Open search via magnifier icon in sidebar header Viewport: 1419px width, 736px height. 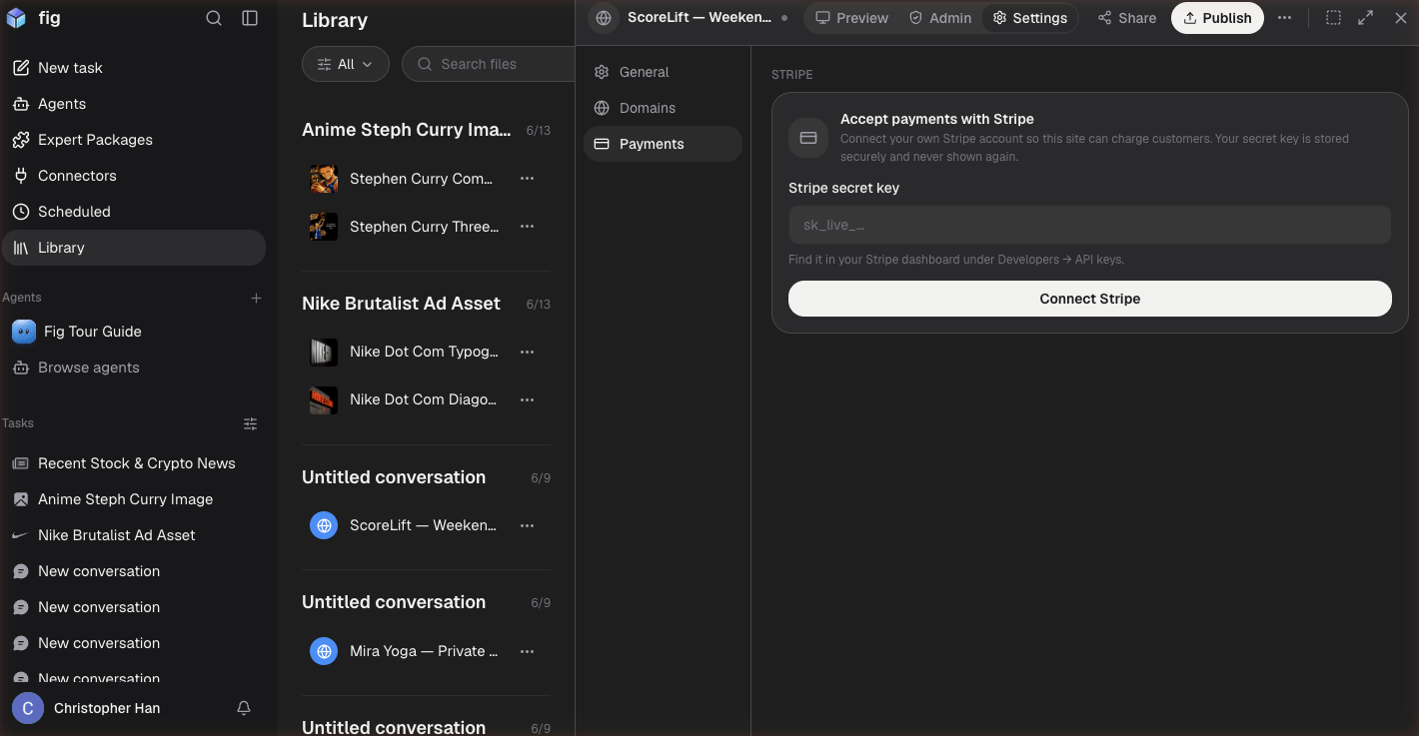[214, 18]
